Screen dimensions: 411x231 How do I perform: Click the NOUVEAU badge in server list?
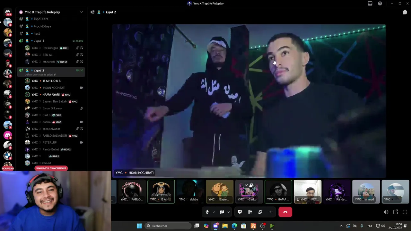[8, 168]
